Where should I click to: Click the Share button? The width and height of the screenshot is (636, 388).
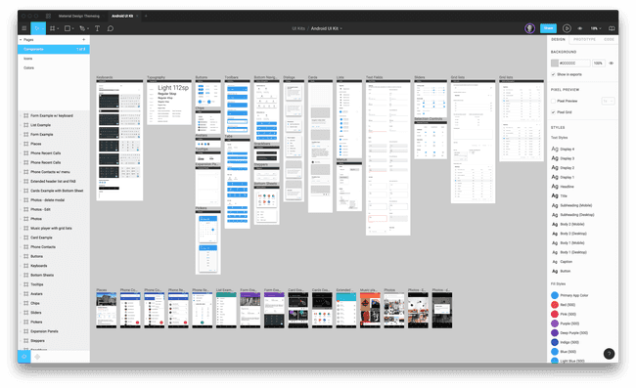tap(548, 28)
